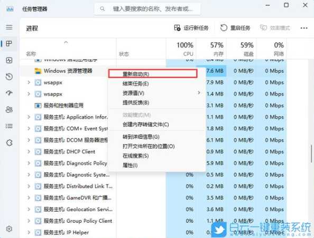
Task: Click the 进程 page heading
Action: [32, 28]
